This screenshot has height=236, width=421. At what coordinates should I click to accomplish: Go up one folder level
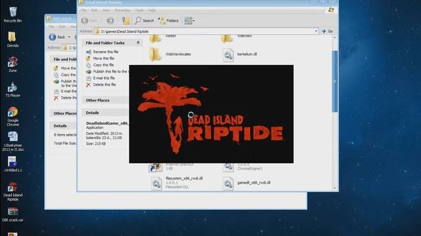[x=126, y=20]
